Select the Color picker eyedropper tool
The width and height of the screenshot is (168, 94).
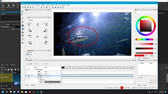click(23, 39)
